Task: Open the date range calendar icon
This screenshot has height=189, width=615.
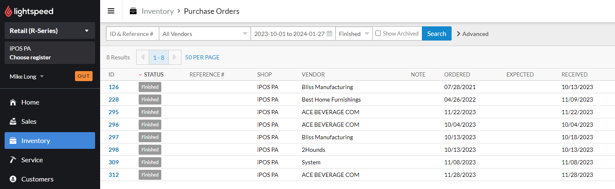Action: pos(330,34)
